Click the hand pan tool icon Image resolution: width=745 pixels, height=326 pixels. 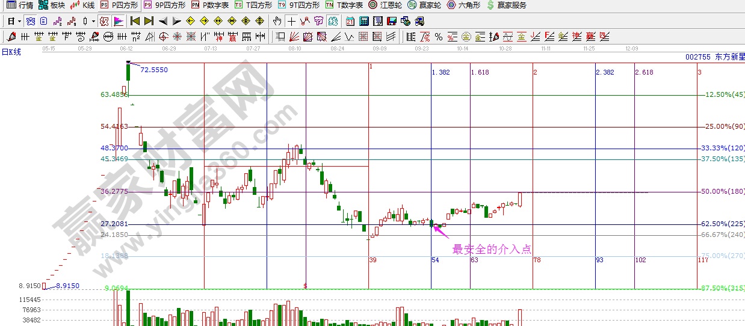[277, 21]
